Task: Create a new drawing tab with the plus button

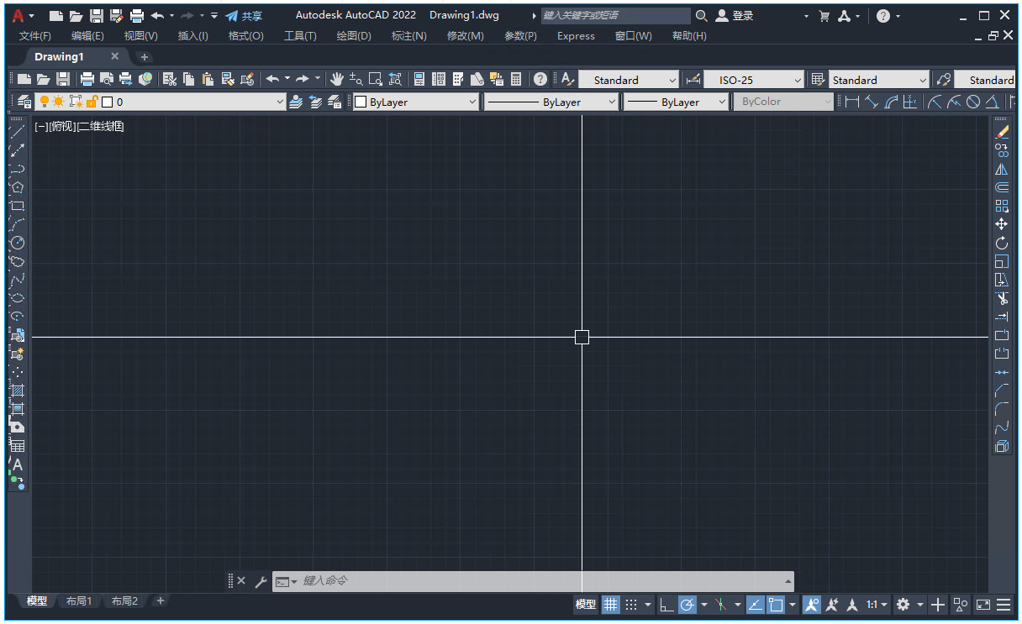Action: [144, 56]
